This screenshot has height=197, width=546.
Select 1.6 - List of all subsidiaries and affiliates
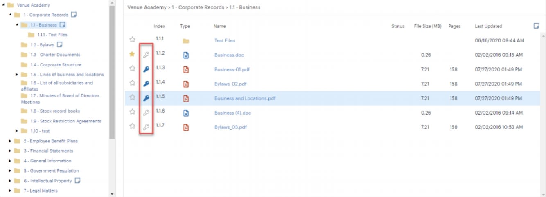pyautogui.click(x=57, y=86)
